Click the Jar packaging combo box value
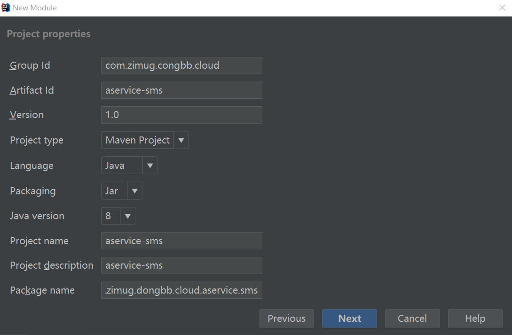512x335 pixels. point(114,191)
